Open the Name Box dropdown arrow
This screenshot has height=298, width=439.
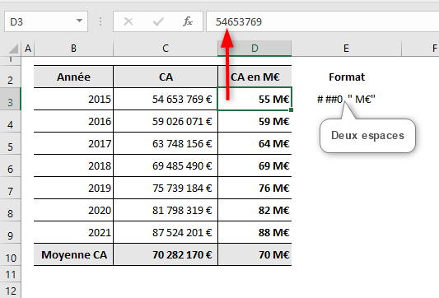pos(80,21)
